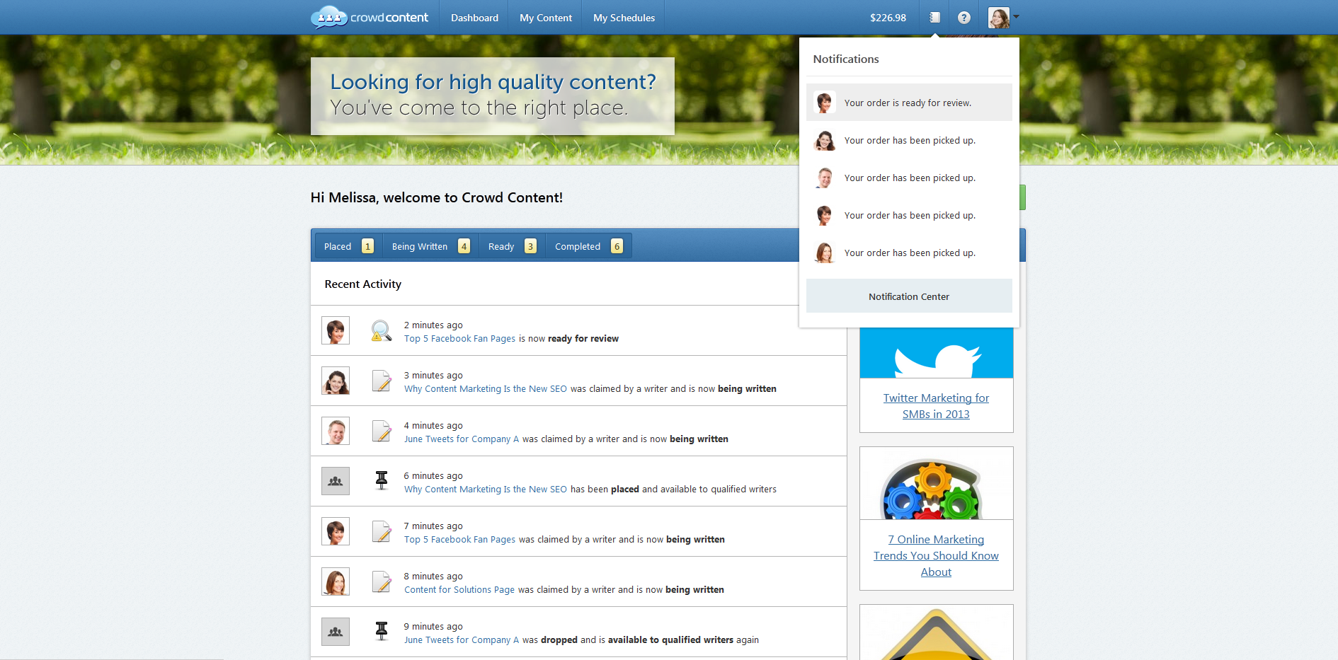Open My Content from the navigation bar

(x=545, y=17)
